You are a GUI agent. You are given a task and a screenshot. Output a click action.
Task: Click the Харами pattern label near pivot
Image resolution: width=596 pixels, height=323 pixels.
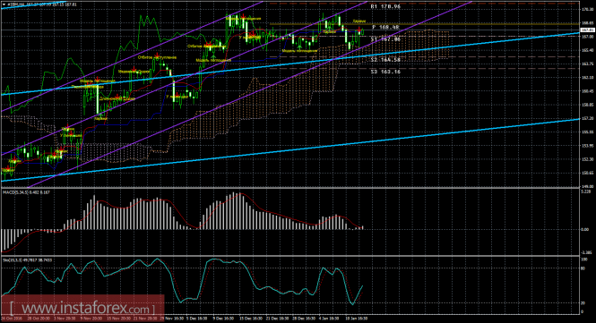359,21
